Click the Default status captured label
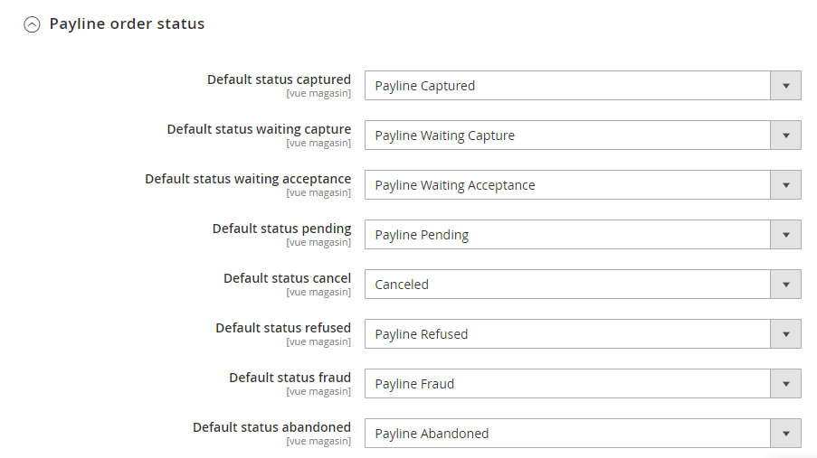The height and width of the screenshot is (458, 817). 279,79
